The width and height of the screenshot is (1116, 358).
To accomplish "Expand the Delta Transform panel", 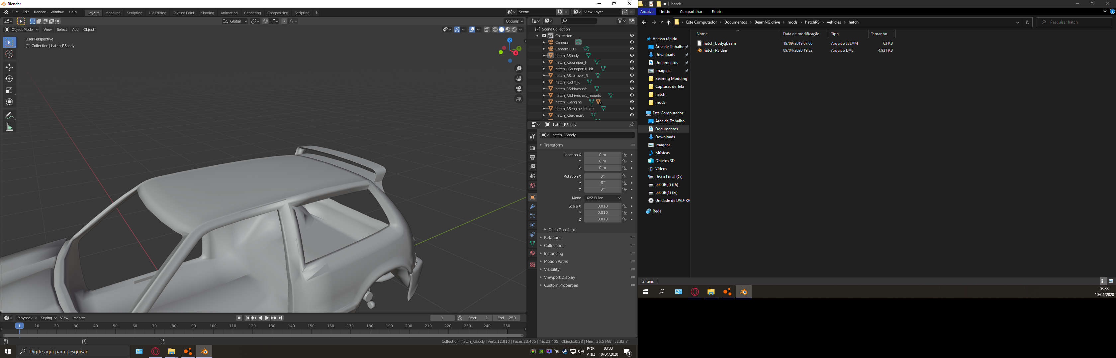I will (561, 230).
